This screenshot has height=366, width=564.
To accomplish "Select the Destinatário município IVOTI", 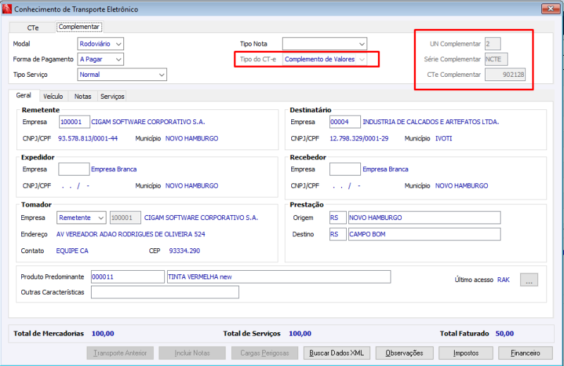I will coord(443,138).
